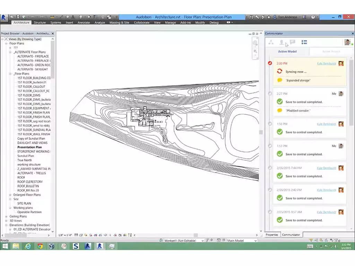Click Kyle Bernhardt link on 2:30 PM entry
The width and height of the screenshot is (355, 266).
tap(326, 63)
